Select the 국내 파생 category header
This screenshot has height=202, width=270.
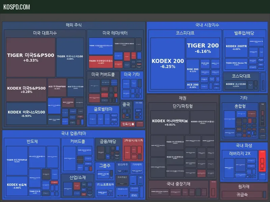[244, 146]
